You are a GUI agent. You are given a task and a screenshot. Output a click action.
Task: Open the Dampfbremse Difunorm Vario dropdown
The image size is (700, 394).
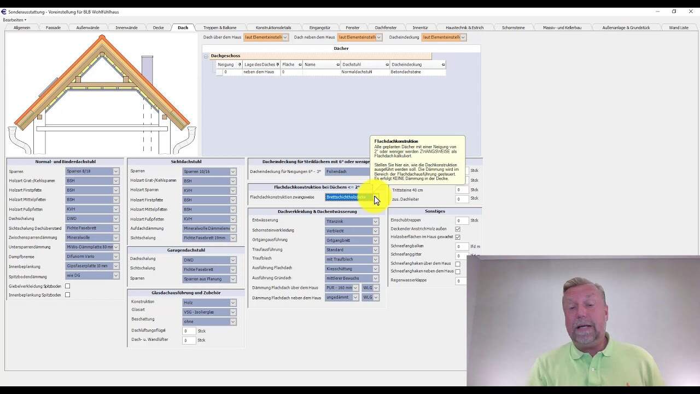[92, 256]
